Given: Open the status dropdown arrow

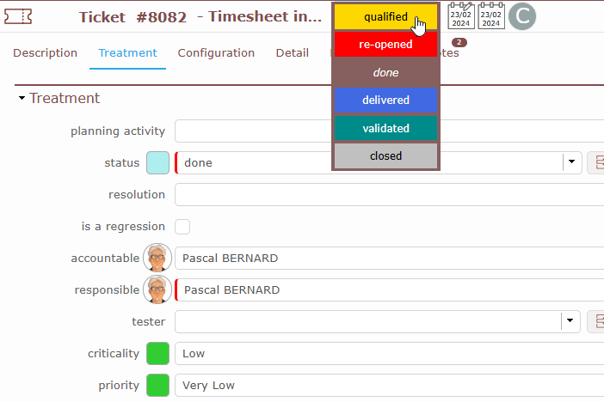Looking at the screenshot, I should coord(571,162).
